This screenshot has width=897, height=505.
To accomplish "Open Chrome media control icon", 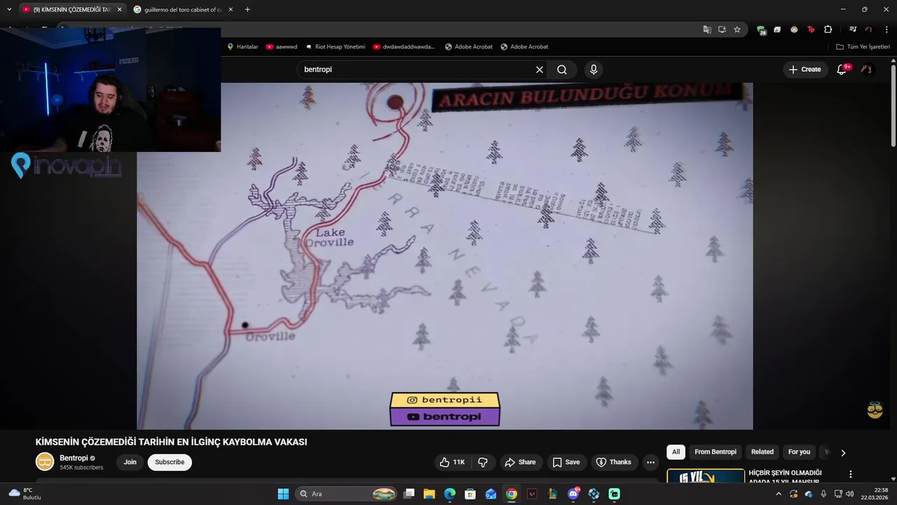I will pos(853,29).
